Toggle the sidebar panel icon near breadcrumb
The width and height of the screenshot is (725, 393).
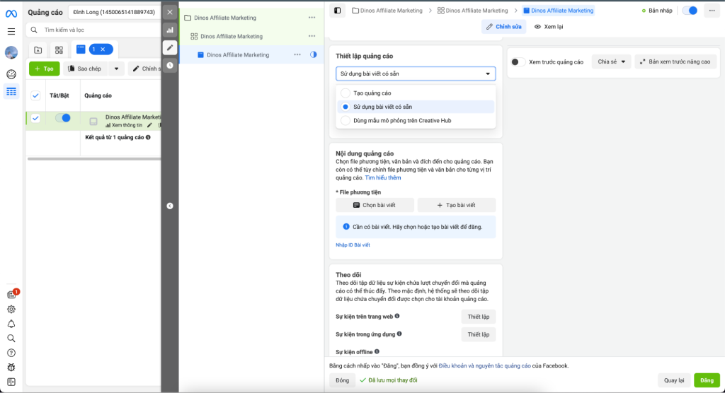[338, 11]
